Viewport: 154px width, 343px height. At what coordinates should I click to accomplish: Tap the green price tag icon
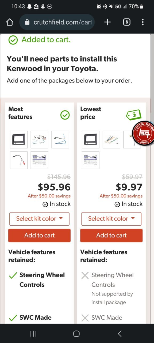tap(133, 115)
